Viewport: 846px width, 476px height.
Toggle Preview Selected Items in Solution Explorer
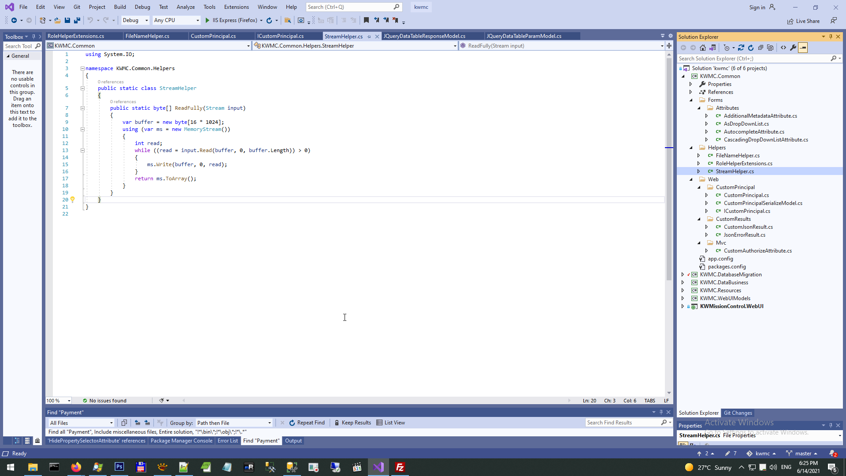tap(803, 48)
